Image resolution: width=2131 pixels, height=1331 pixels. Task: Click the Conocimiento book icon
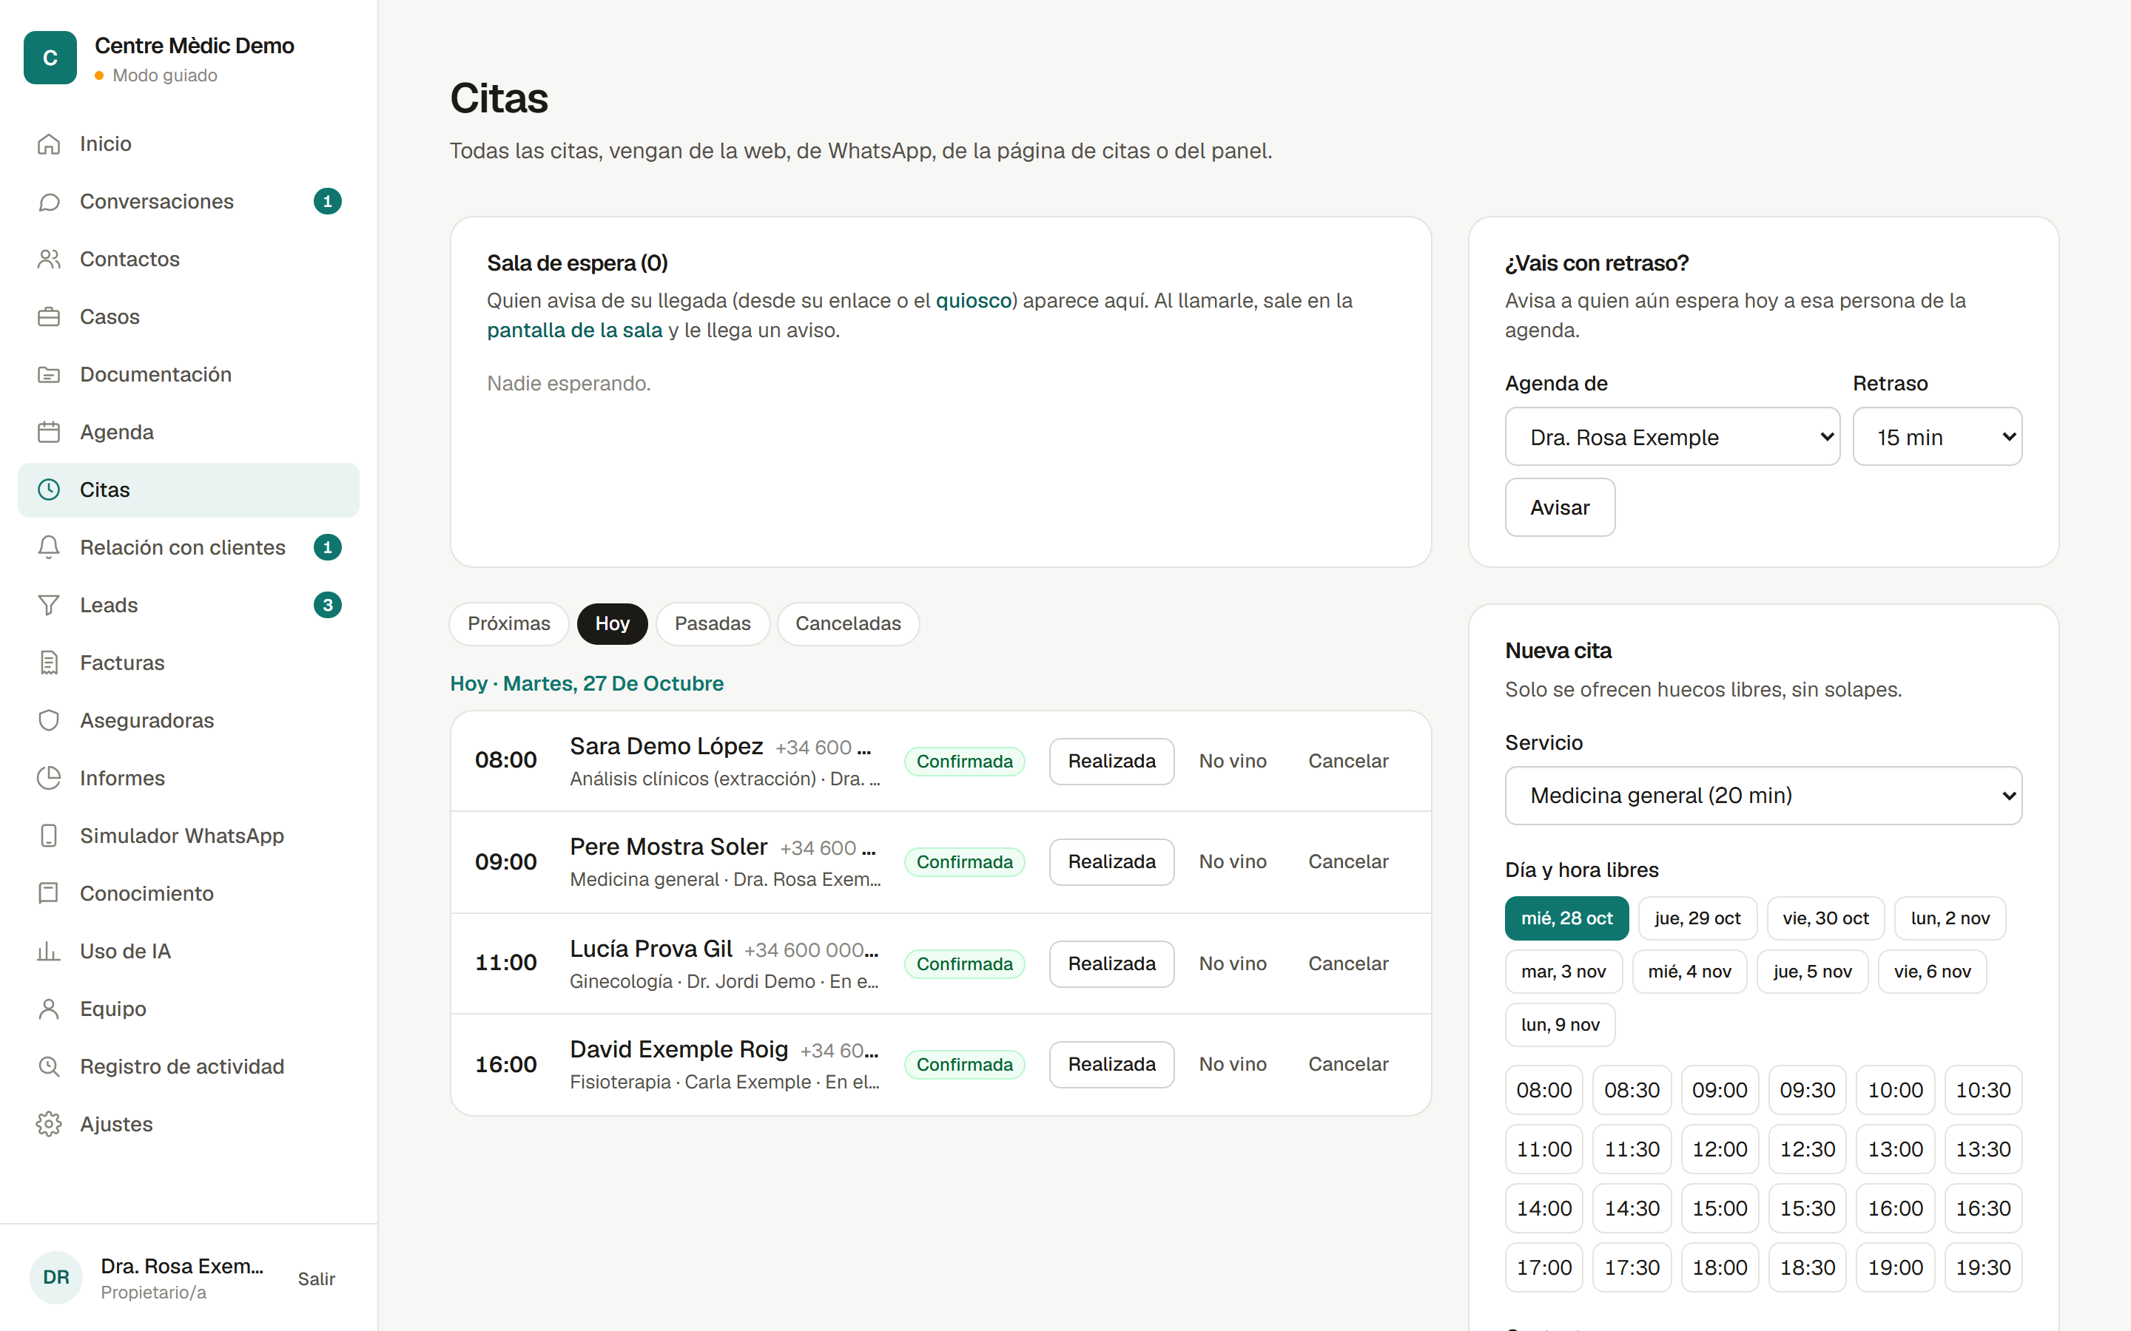50,893
